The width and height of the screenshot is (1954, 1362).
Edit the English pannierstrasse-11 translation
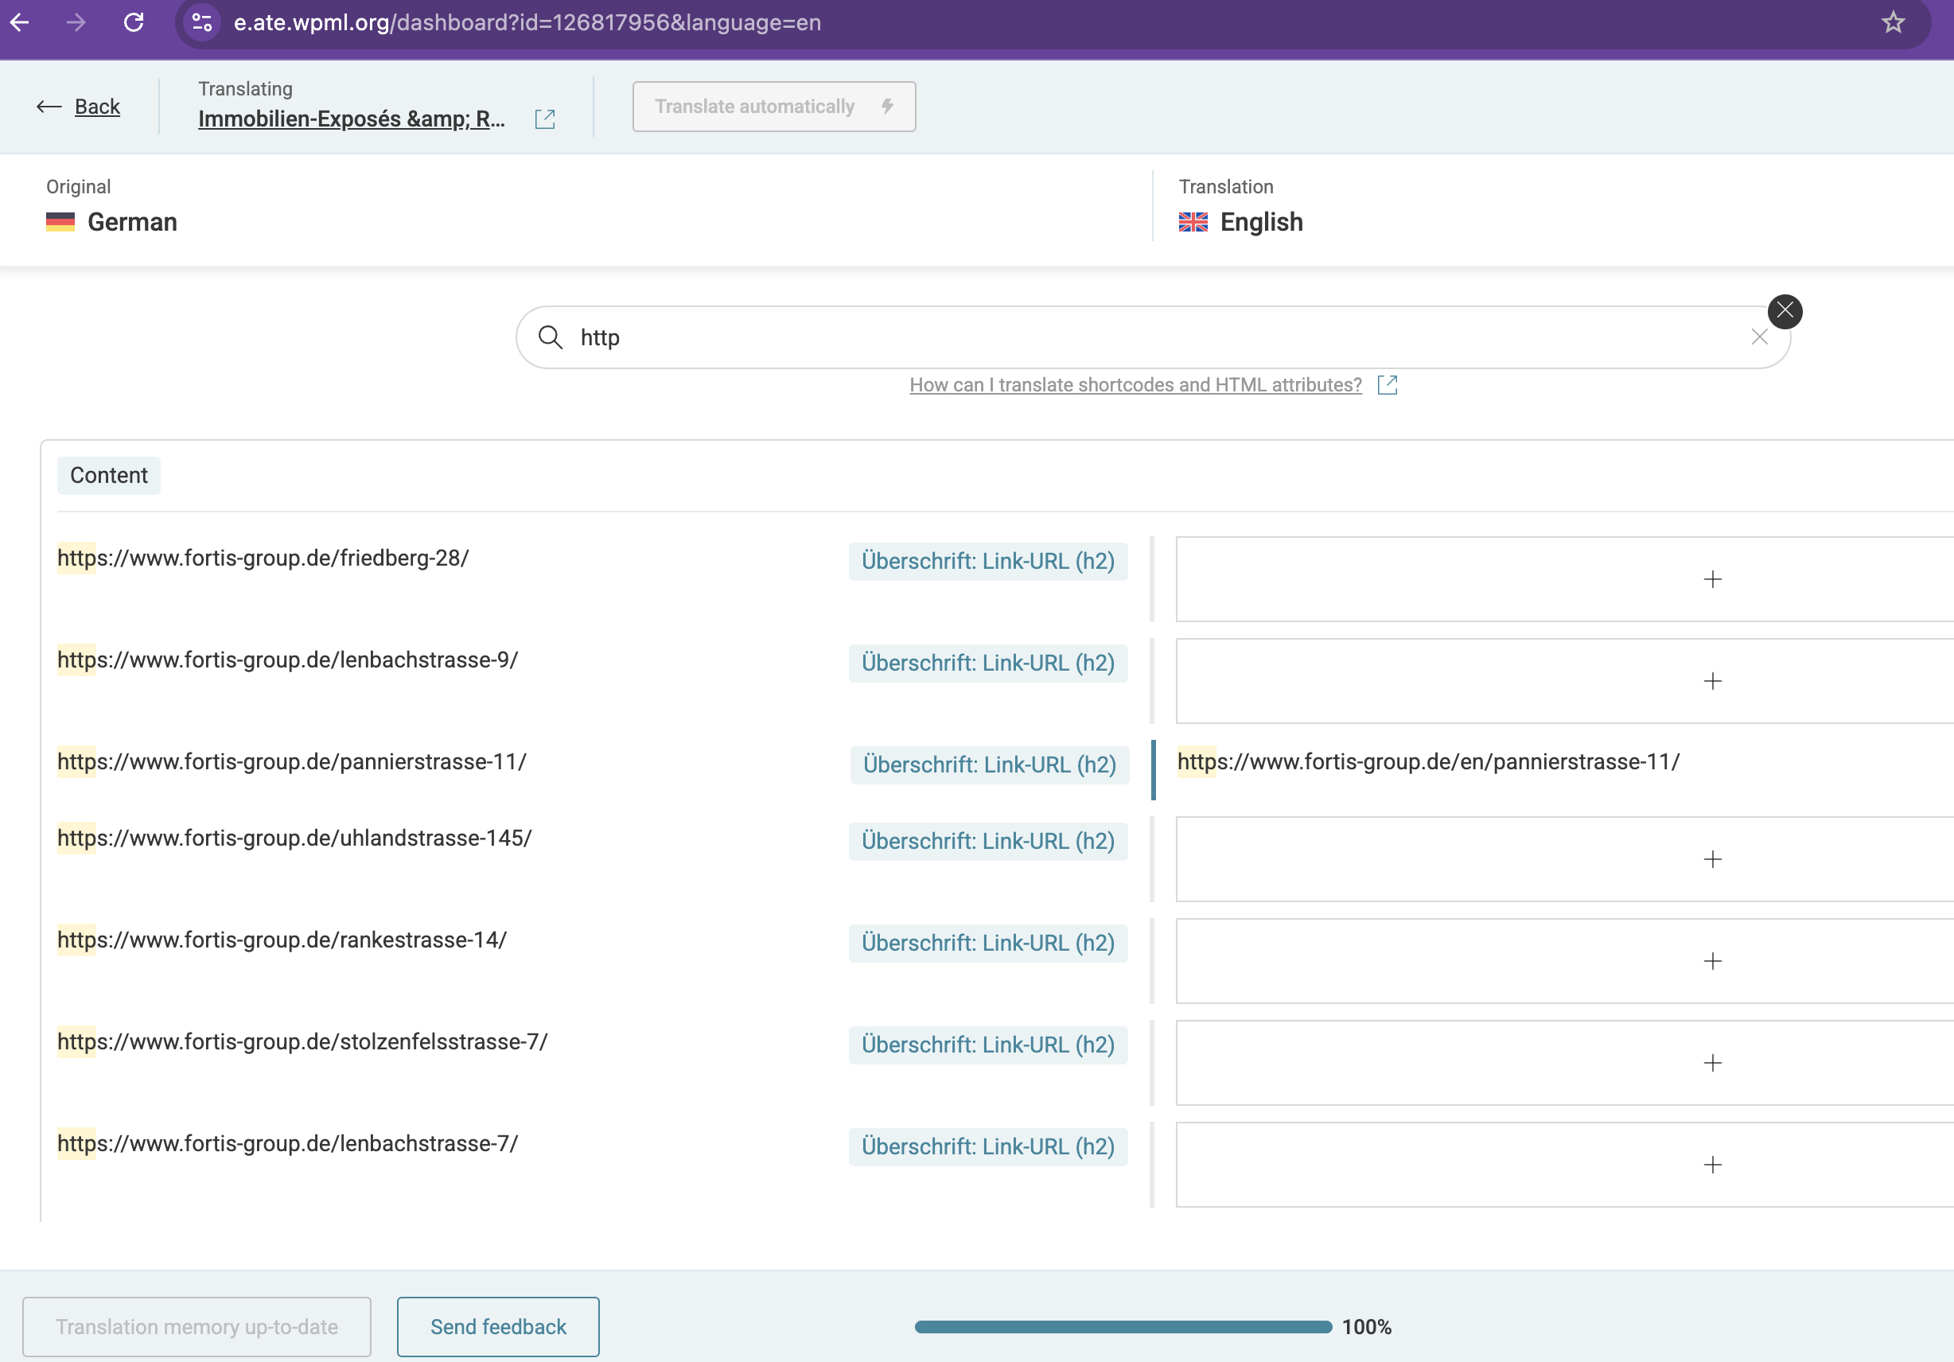coord(1429,762)
